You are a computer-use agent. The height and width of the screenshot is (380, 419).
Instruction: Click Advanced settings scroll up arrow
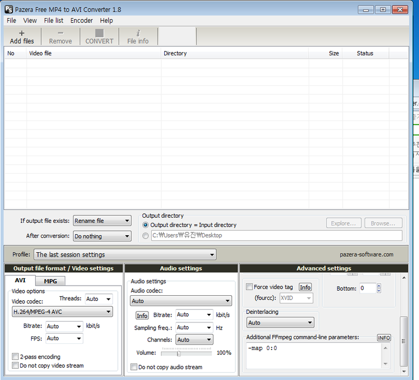404,278
